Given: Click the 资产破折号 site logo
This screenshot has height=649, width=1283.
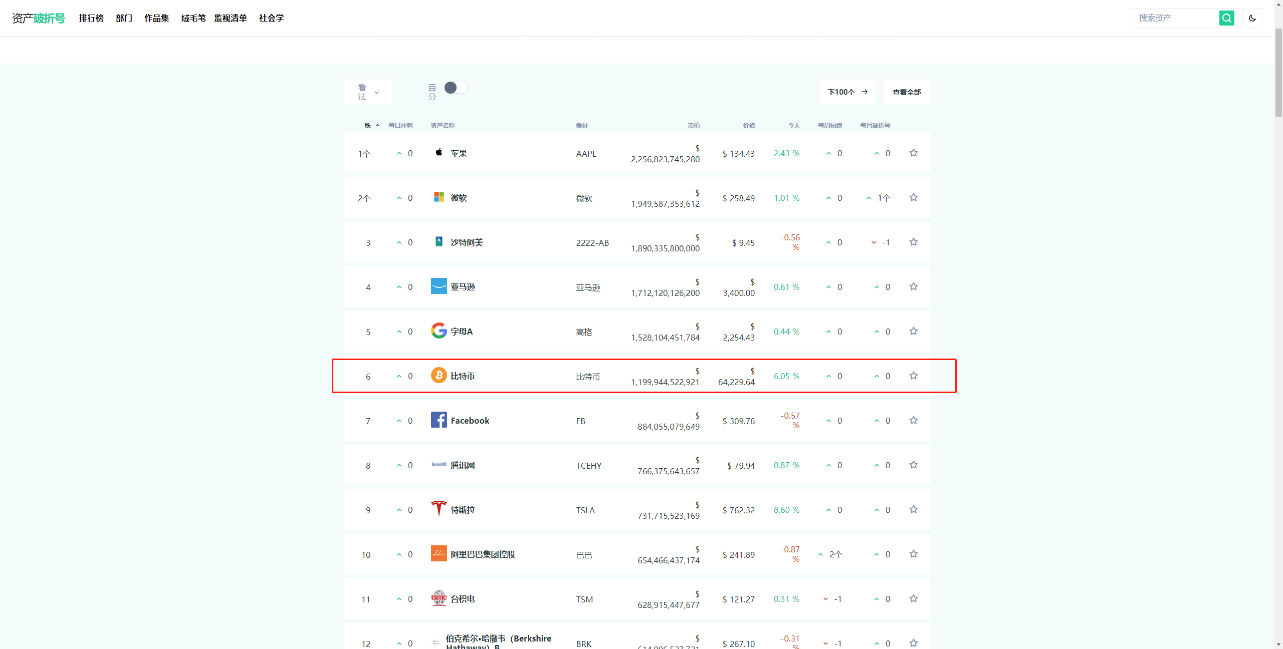Looking at the screenshot, I should coord(39,18).
